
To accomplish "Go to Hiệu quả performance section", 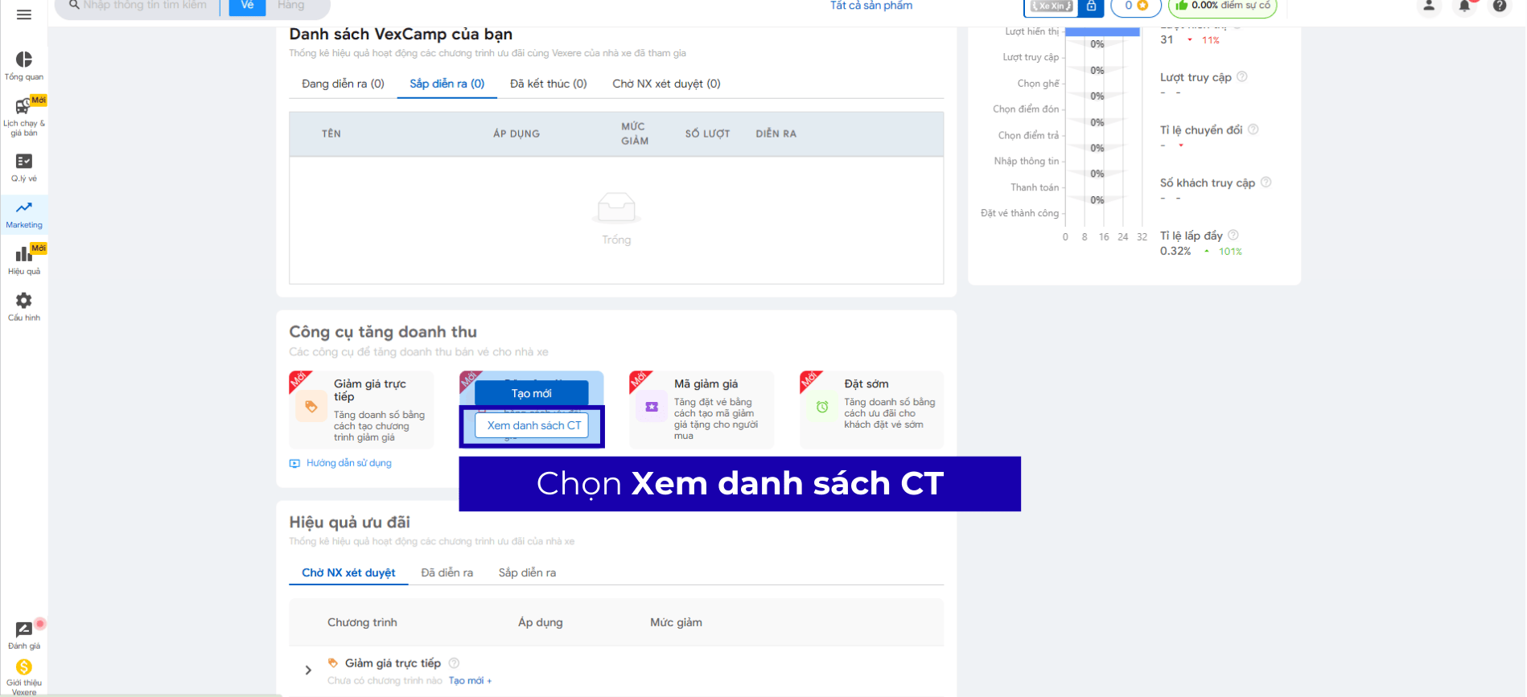I will pyautogui.click(x=24, y=260).
